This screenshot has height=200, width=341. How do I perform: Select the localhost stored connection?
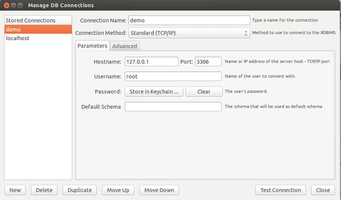pyautogui.click(x=38, y=38)
